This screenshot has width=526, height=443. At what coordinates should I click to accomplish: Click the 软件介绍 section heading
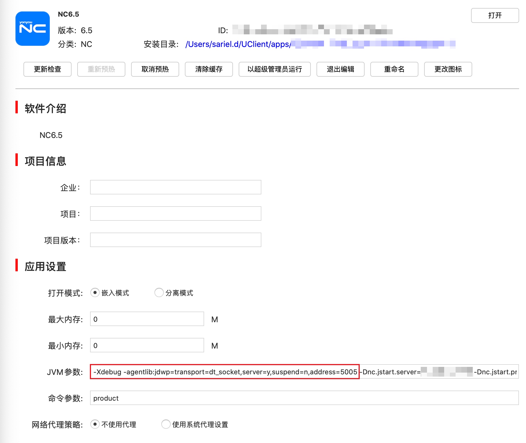pos(46,108)
